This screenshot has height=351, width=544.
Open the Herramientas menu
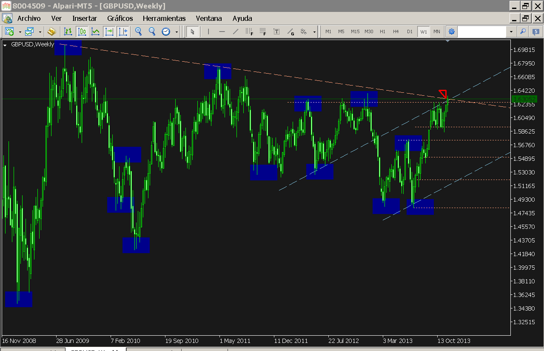point(164,18)
